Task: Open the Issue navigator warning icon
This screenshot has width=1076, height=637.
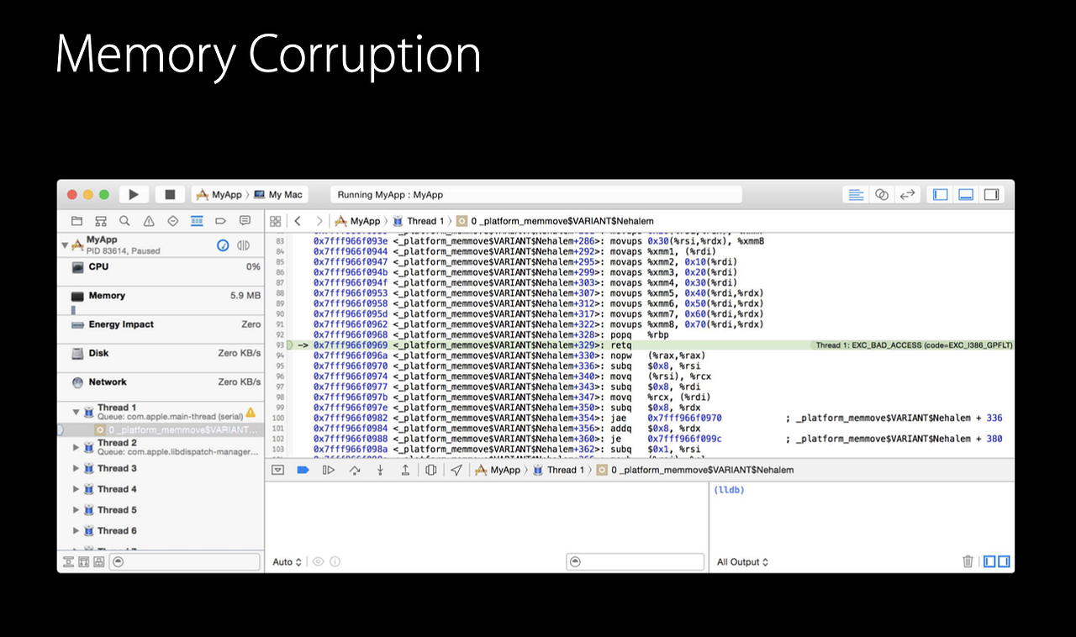Action: point(147,220)
